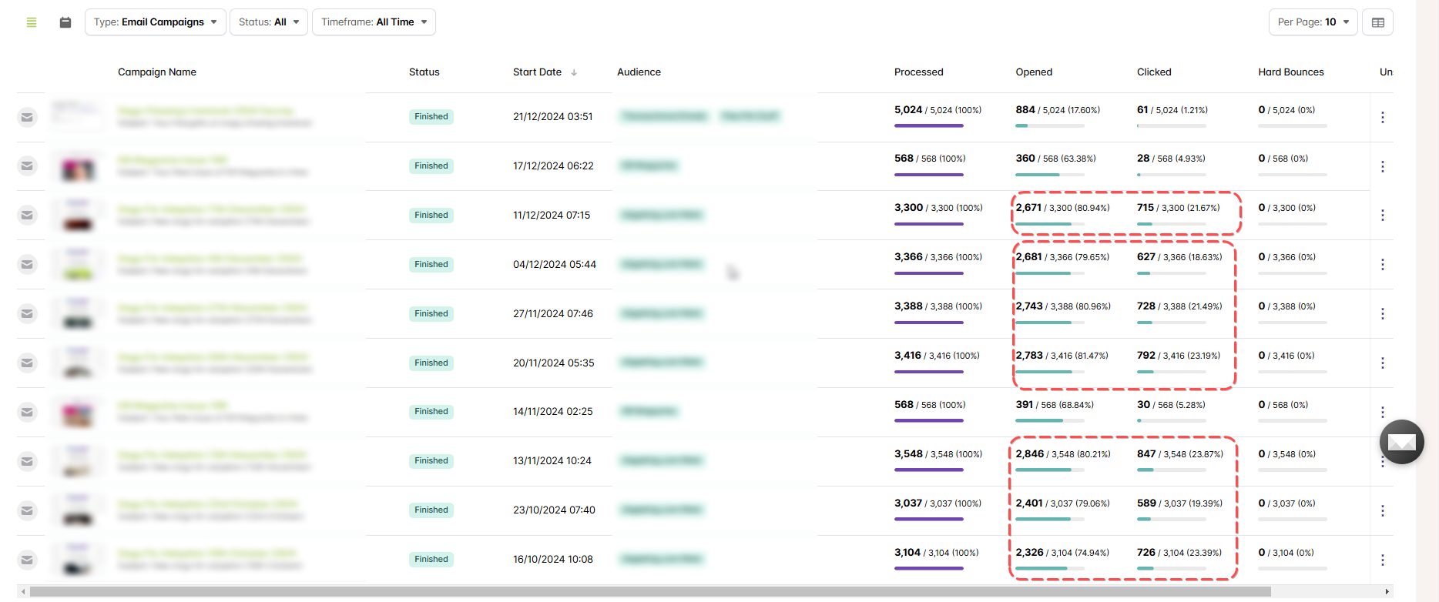Click the scrollbar left arrow
Screen dimensions: 1439x602
tap(23, 592)
